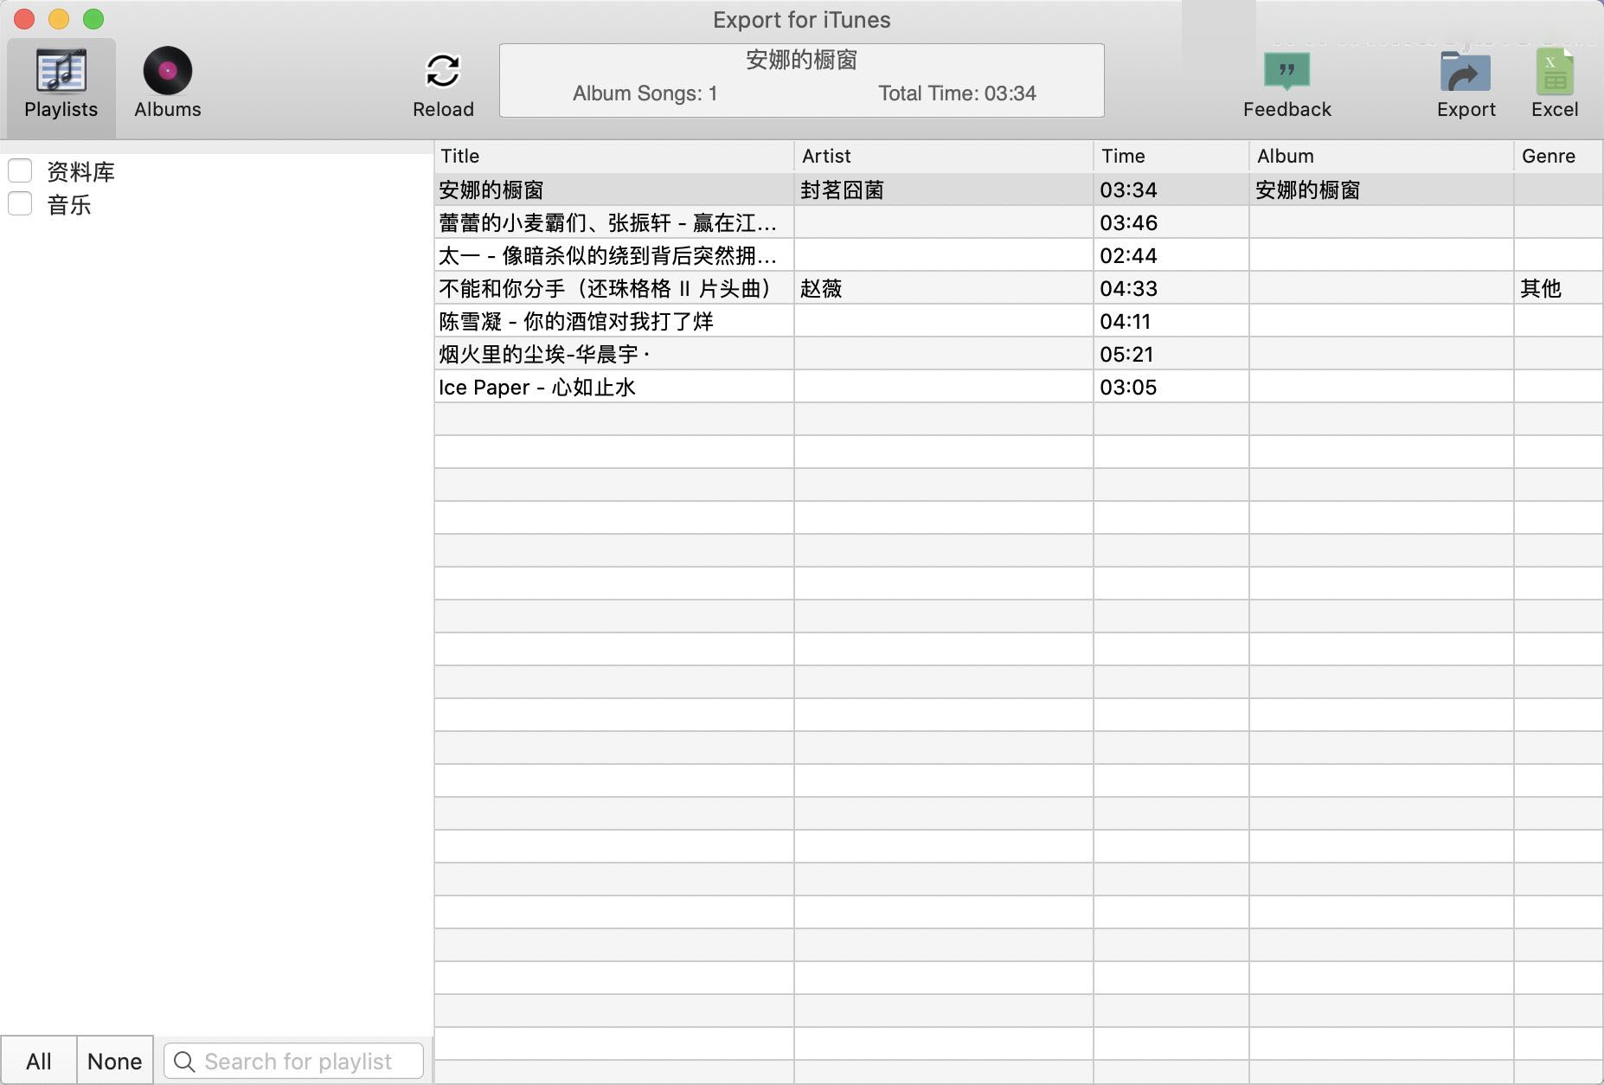Image resolution: width=1604 pixels, height=1085 pixels.
Task: Click the Album Songs: 1 info text
Action: 645,93
